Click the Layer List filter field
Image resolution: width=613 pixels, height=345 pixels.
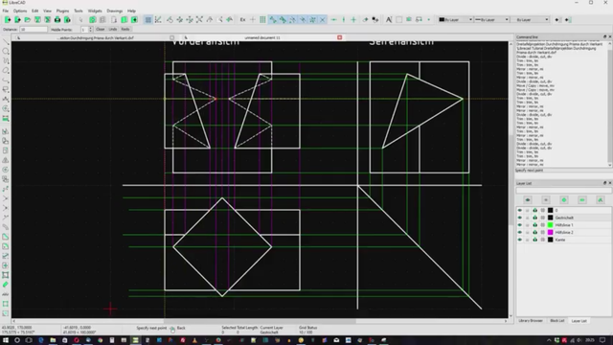(563, 191)
